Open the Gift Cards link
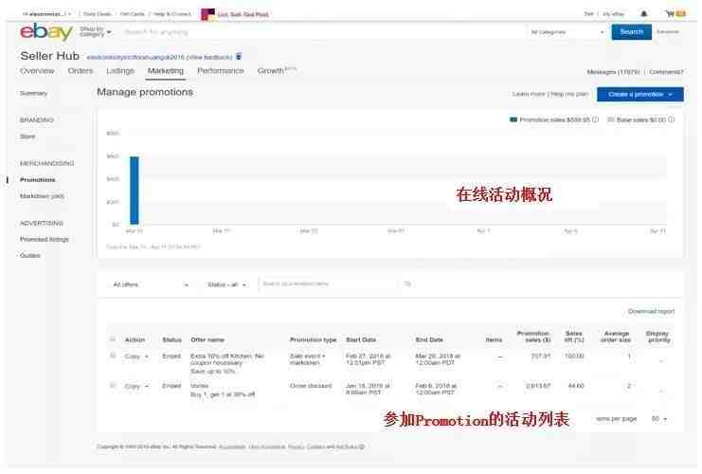The image size is (702, 474). [x=133, y=14]
